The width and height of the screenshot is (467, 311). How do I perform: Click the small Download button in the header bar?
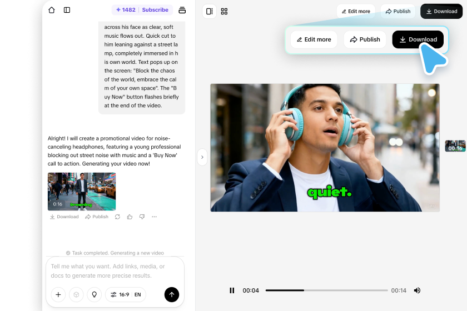[441, 11]
